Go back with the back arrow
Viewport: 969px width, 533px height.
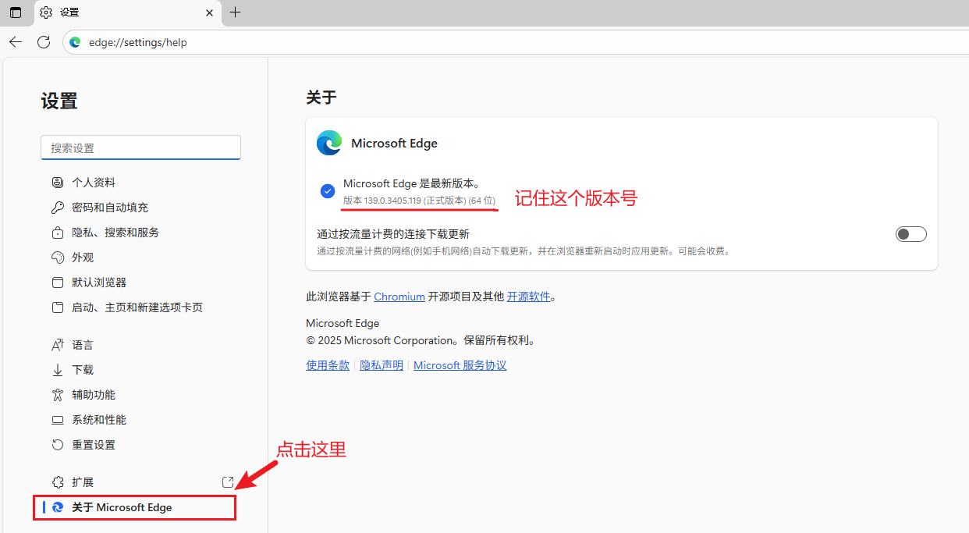point(16,42)
